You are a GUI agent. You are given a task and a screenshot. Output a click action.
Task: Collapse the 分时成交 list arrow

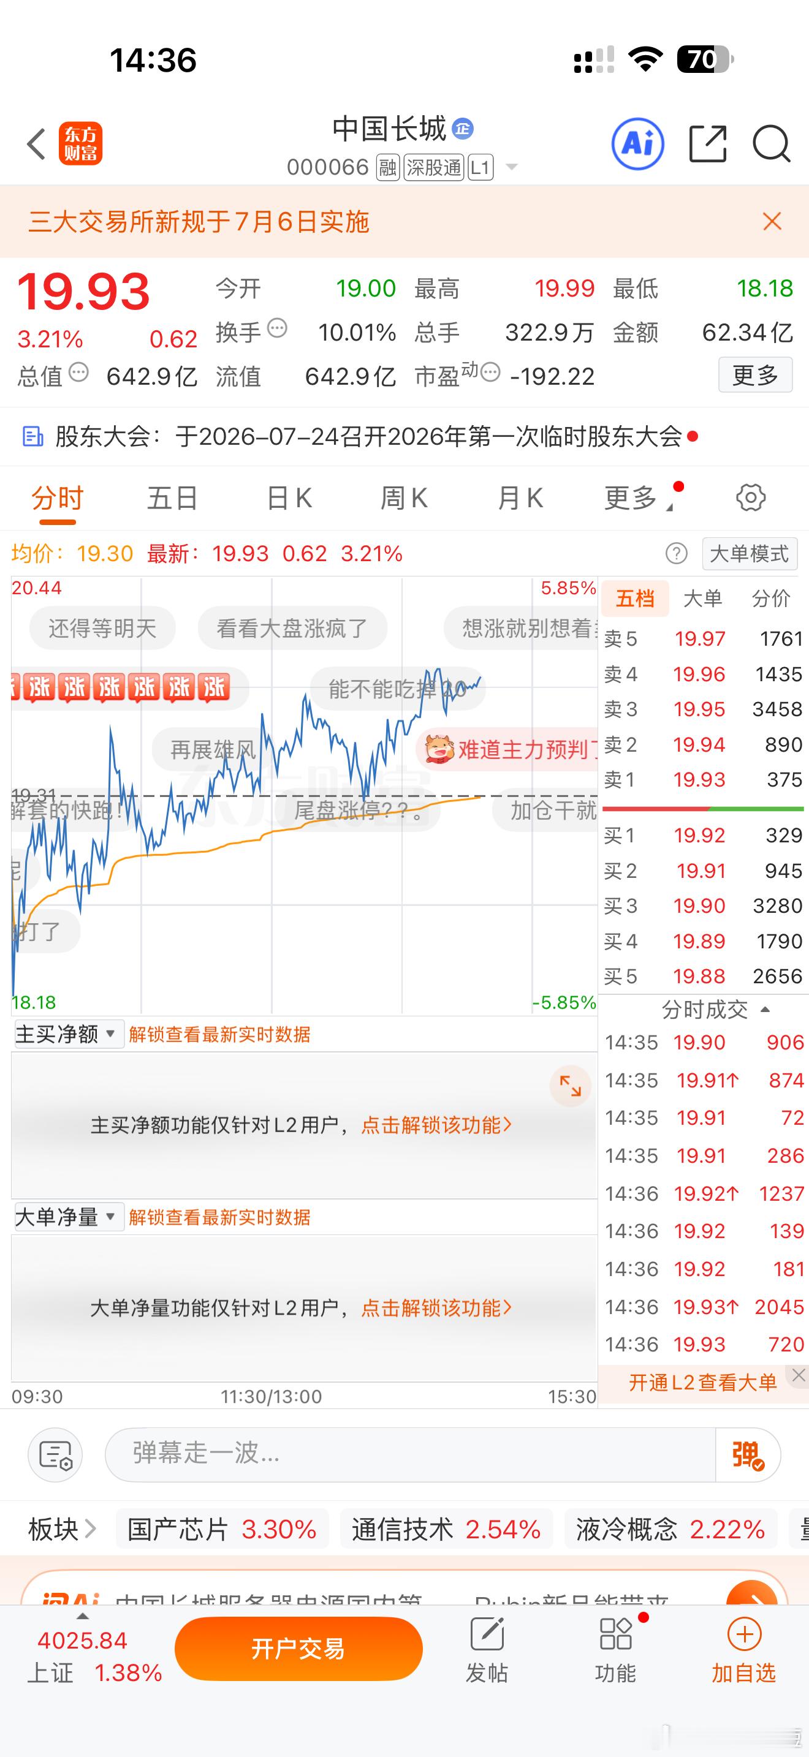coord(765,1010)
